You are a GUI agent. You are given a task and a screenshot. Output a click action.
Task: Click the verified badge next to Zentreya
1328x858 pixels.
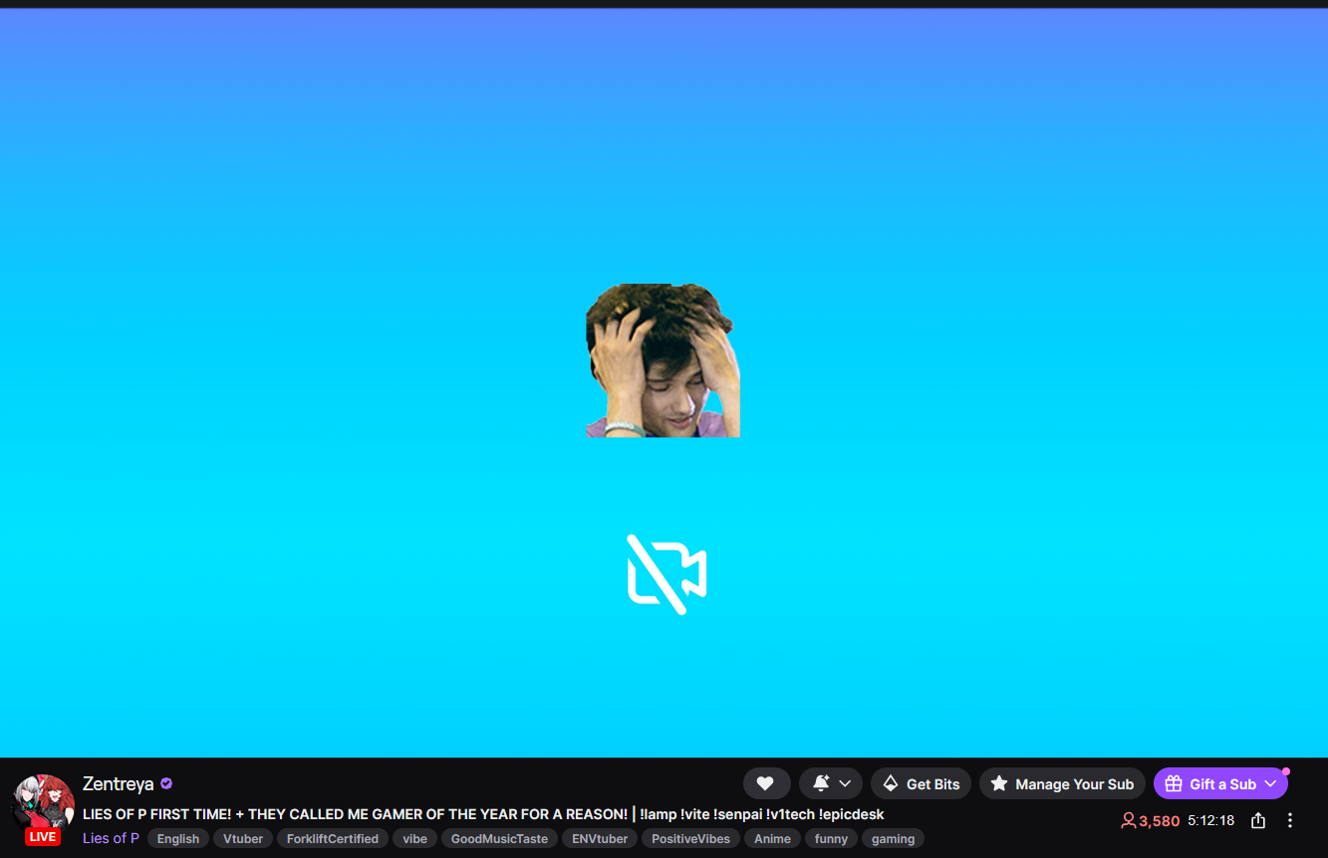(166, 784)
